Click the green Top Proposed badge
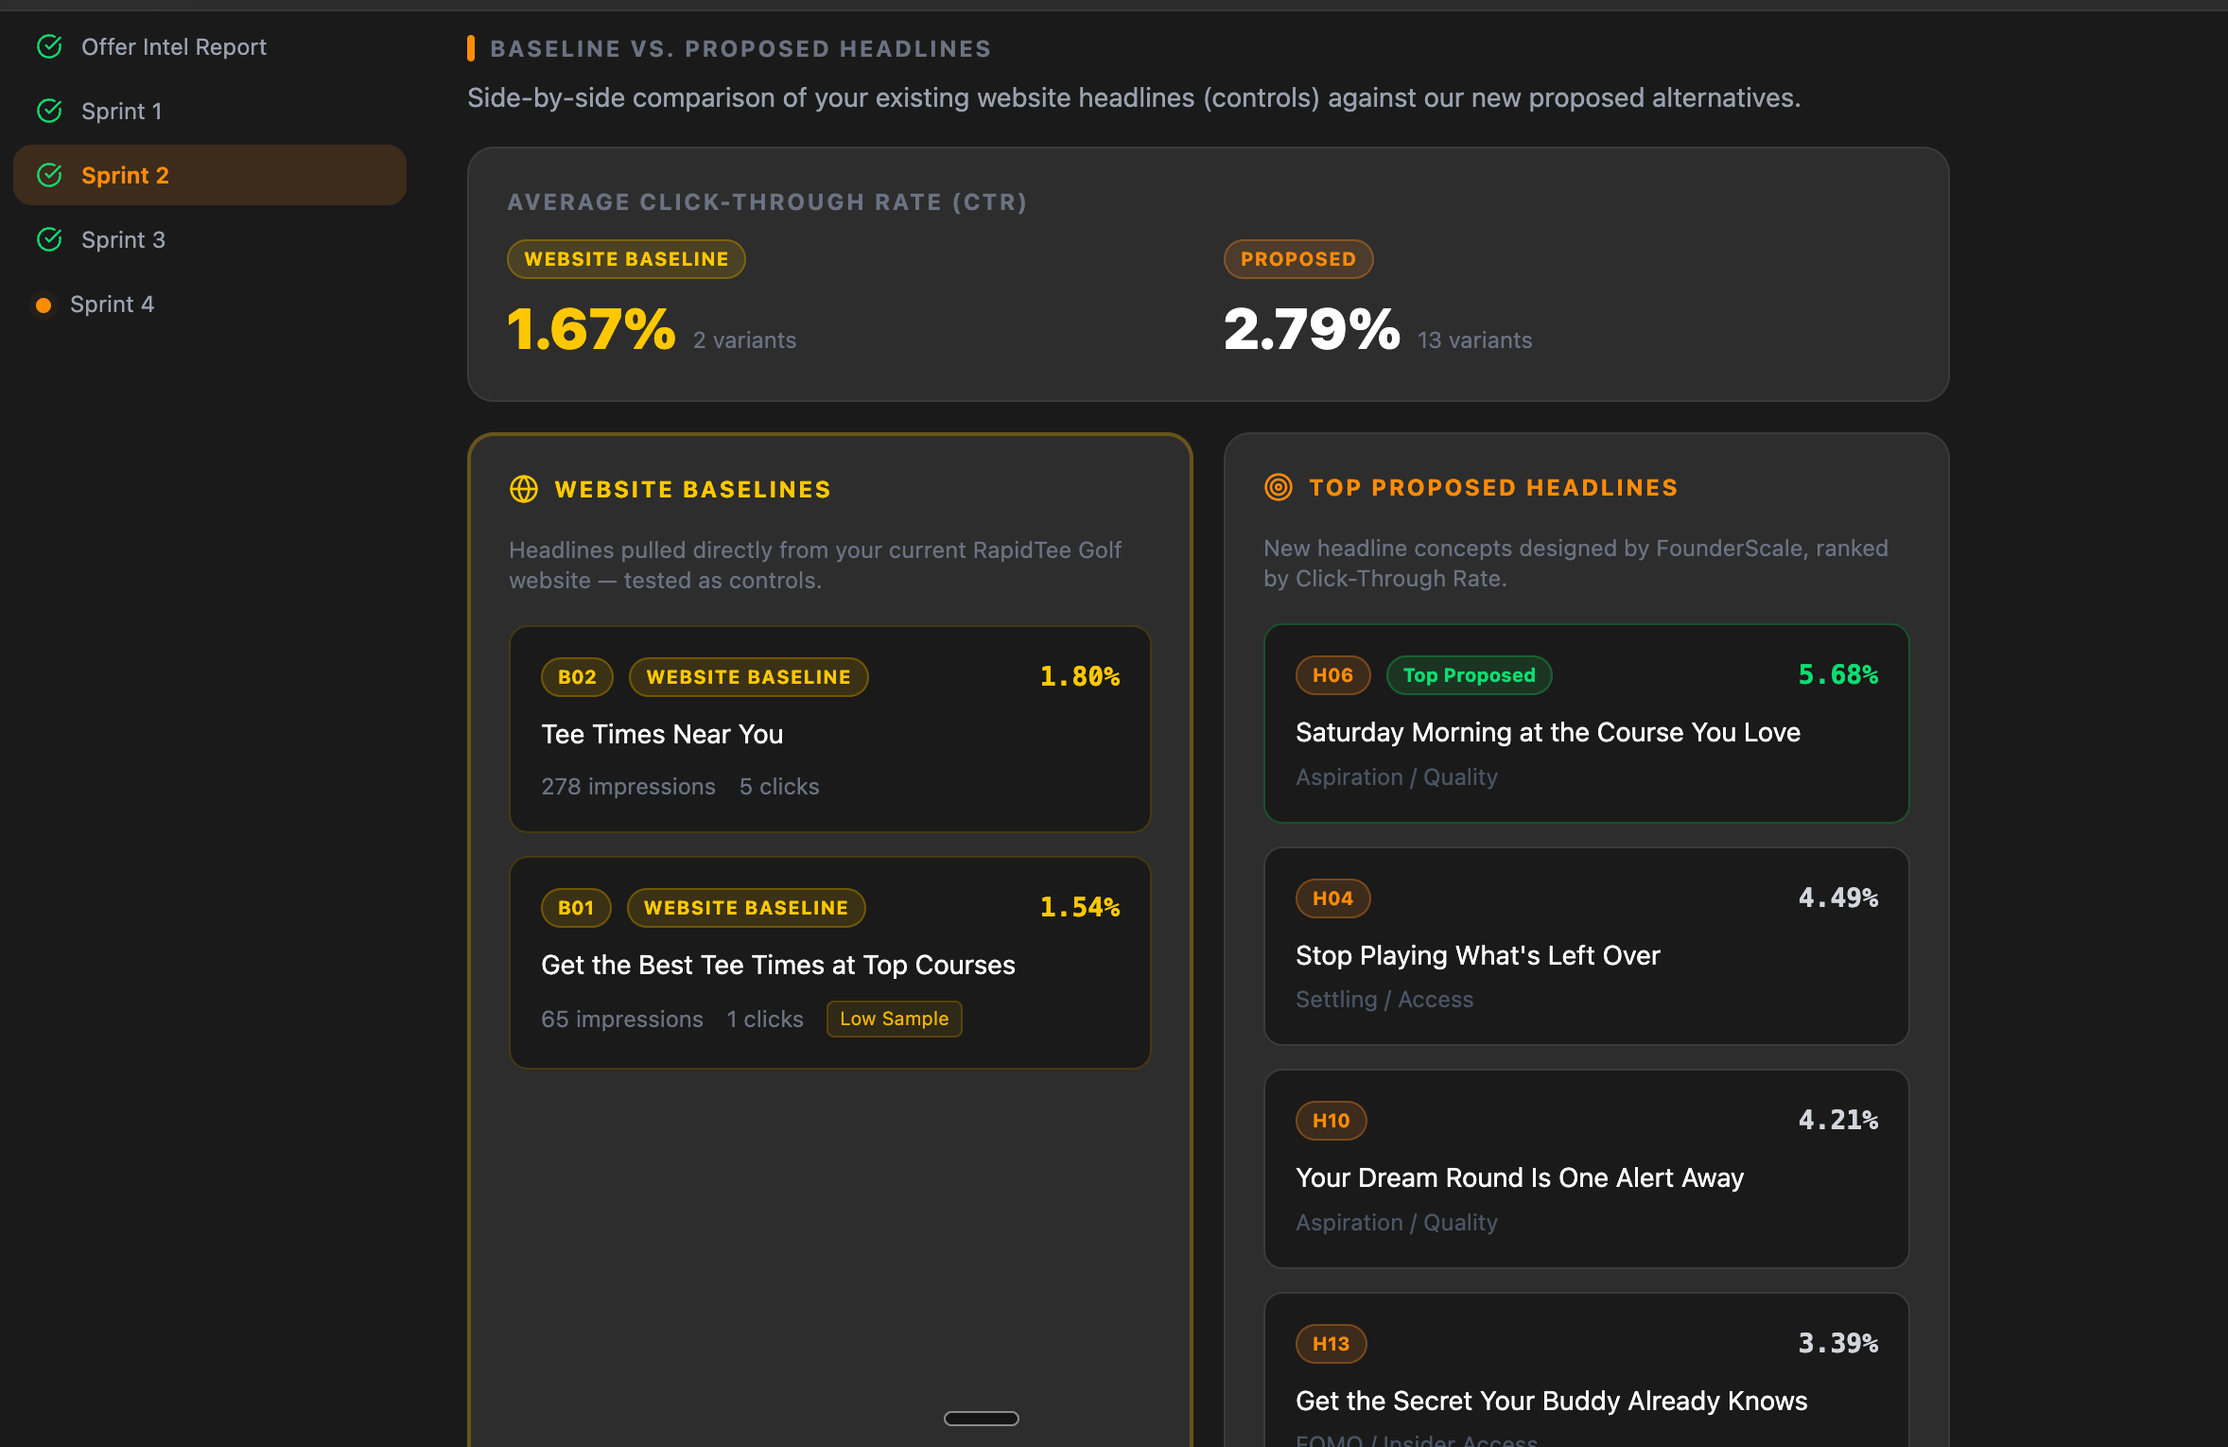 coord(1469,675)
